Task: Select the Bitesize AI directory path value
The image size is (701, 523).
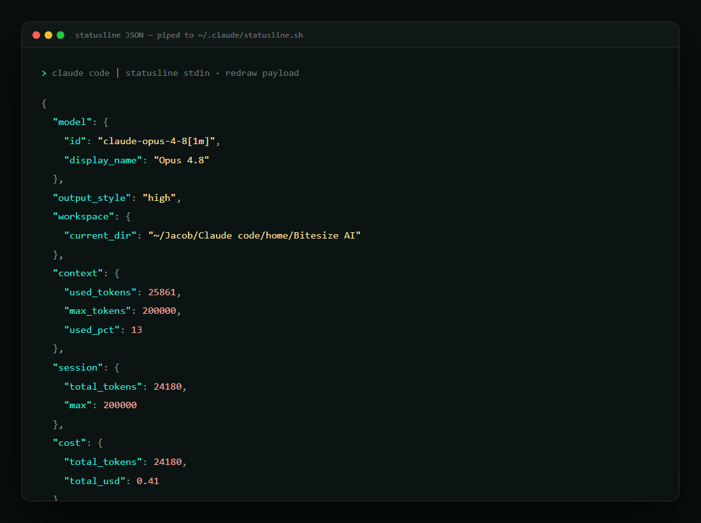Action: tap(254, 235)
